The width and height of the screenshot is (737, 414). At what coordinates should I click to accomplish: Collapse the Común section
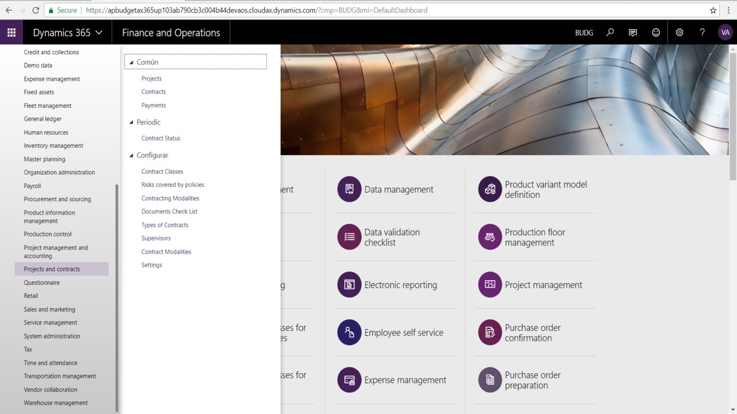[131, 62]
